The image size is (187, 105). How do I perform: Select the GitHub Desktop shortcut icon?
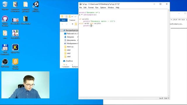pos(5,19)
